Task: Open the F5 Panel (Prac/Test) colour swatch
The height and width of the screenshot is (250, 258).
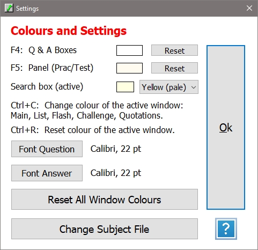Action: tap(129, 68)
